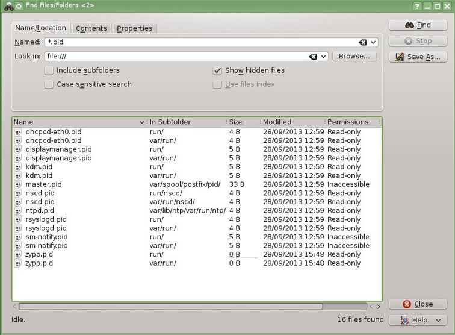This screenshot has width=455, height=335.
Task: Expand the Named pattern dropdown
Action: (x=374, y=42)
